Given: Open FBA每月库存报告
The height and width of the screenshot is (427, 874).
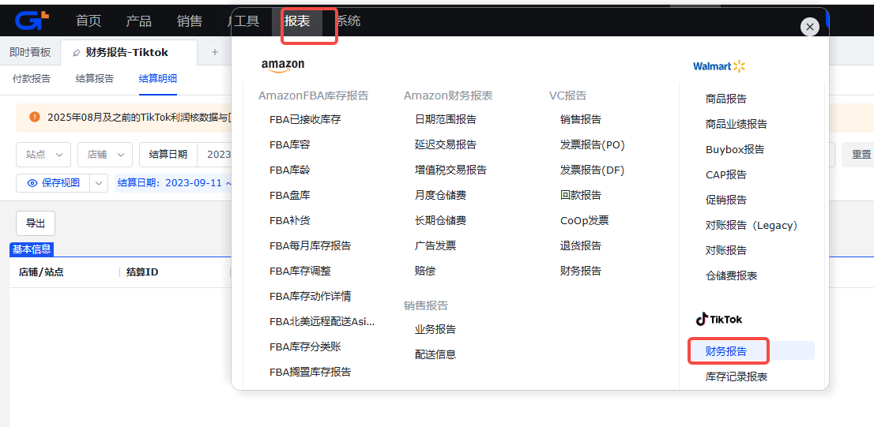Looking at the screenshot, I should [x=310, y=245].
